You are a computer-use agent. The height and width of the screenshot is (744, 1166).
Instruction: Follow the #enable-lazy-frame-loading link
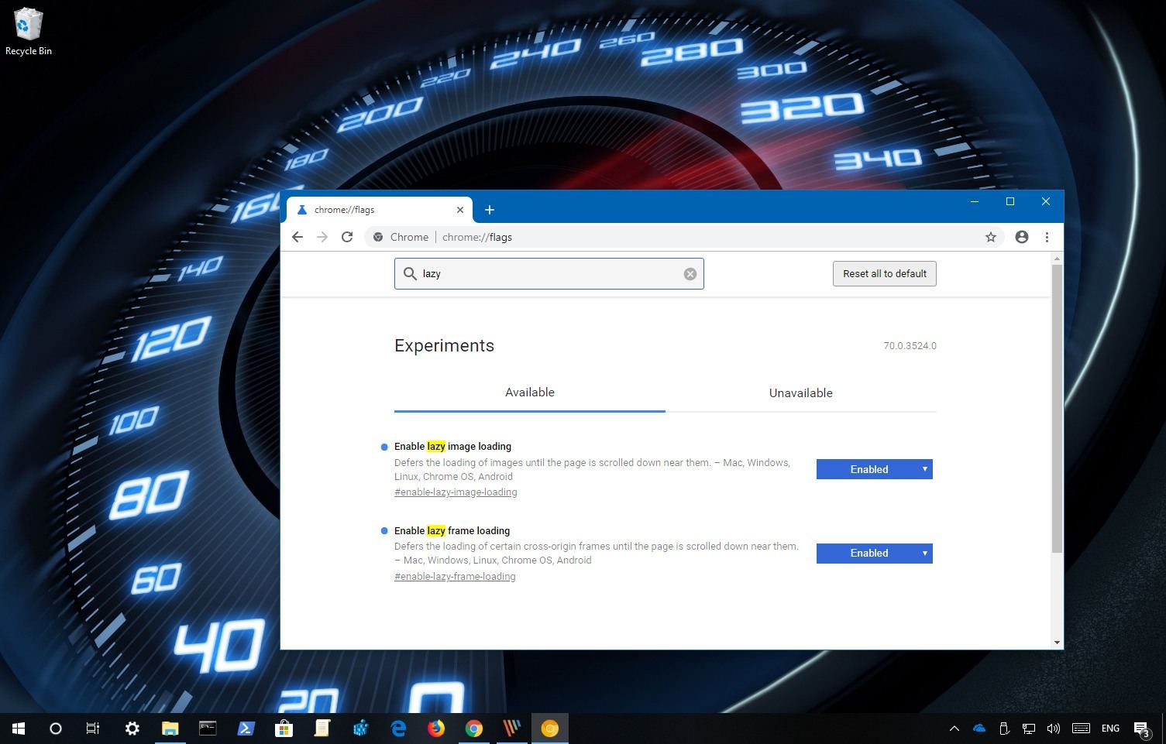point(455,577)
